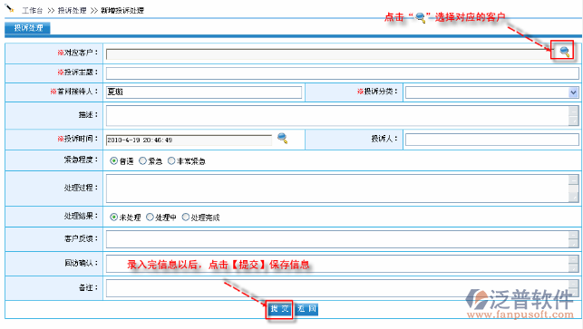Click the 处理过程 textarea scrollbar
The width and height of the screenshot is (583, 329).
point(573,189)
